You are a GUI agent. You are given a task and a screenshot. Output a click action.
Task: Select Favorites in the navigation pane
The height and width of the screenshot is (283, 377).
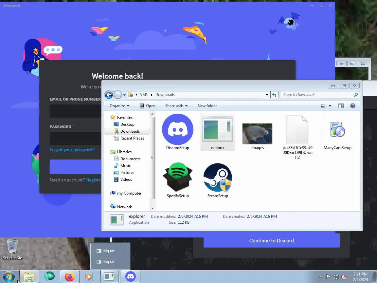[121, 118]
